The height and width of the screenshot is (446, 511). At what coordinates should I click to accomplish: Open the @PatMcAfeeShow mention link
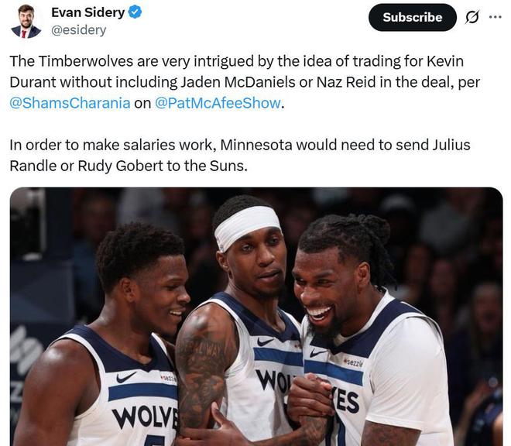[x=218, y=103]
